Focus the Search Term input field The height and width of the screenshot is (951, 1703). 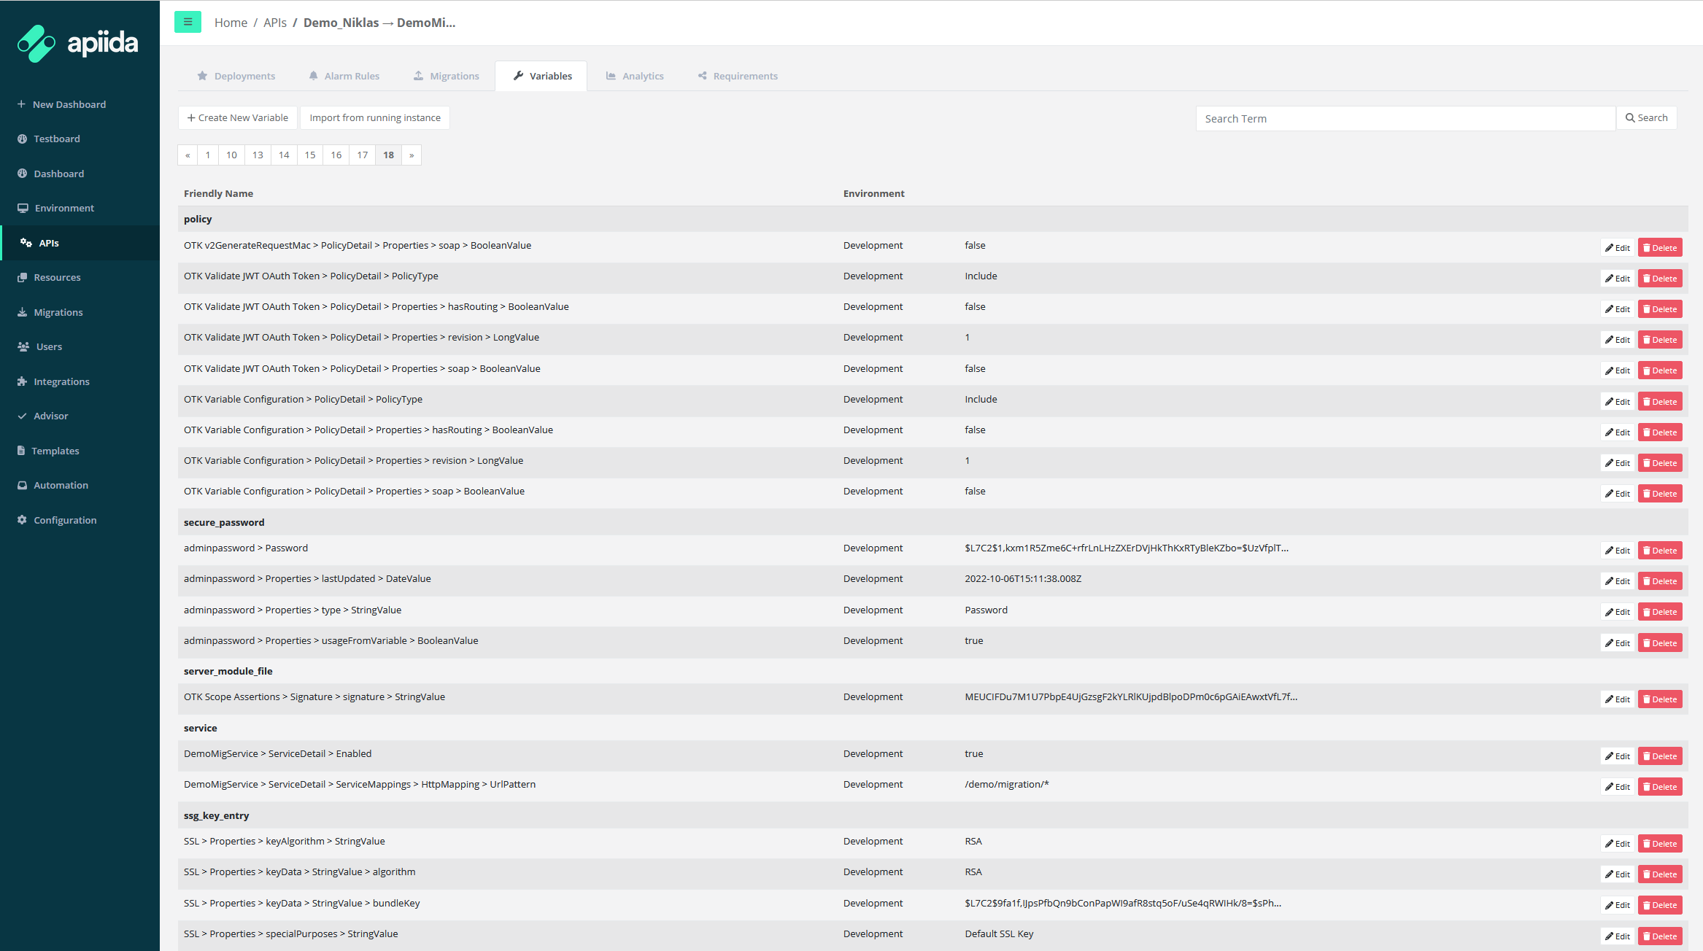(1405, 118)
